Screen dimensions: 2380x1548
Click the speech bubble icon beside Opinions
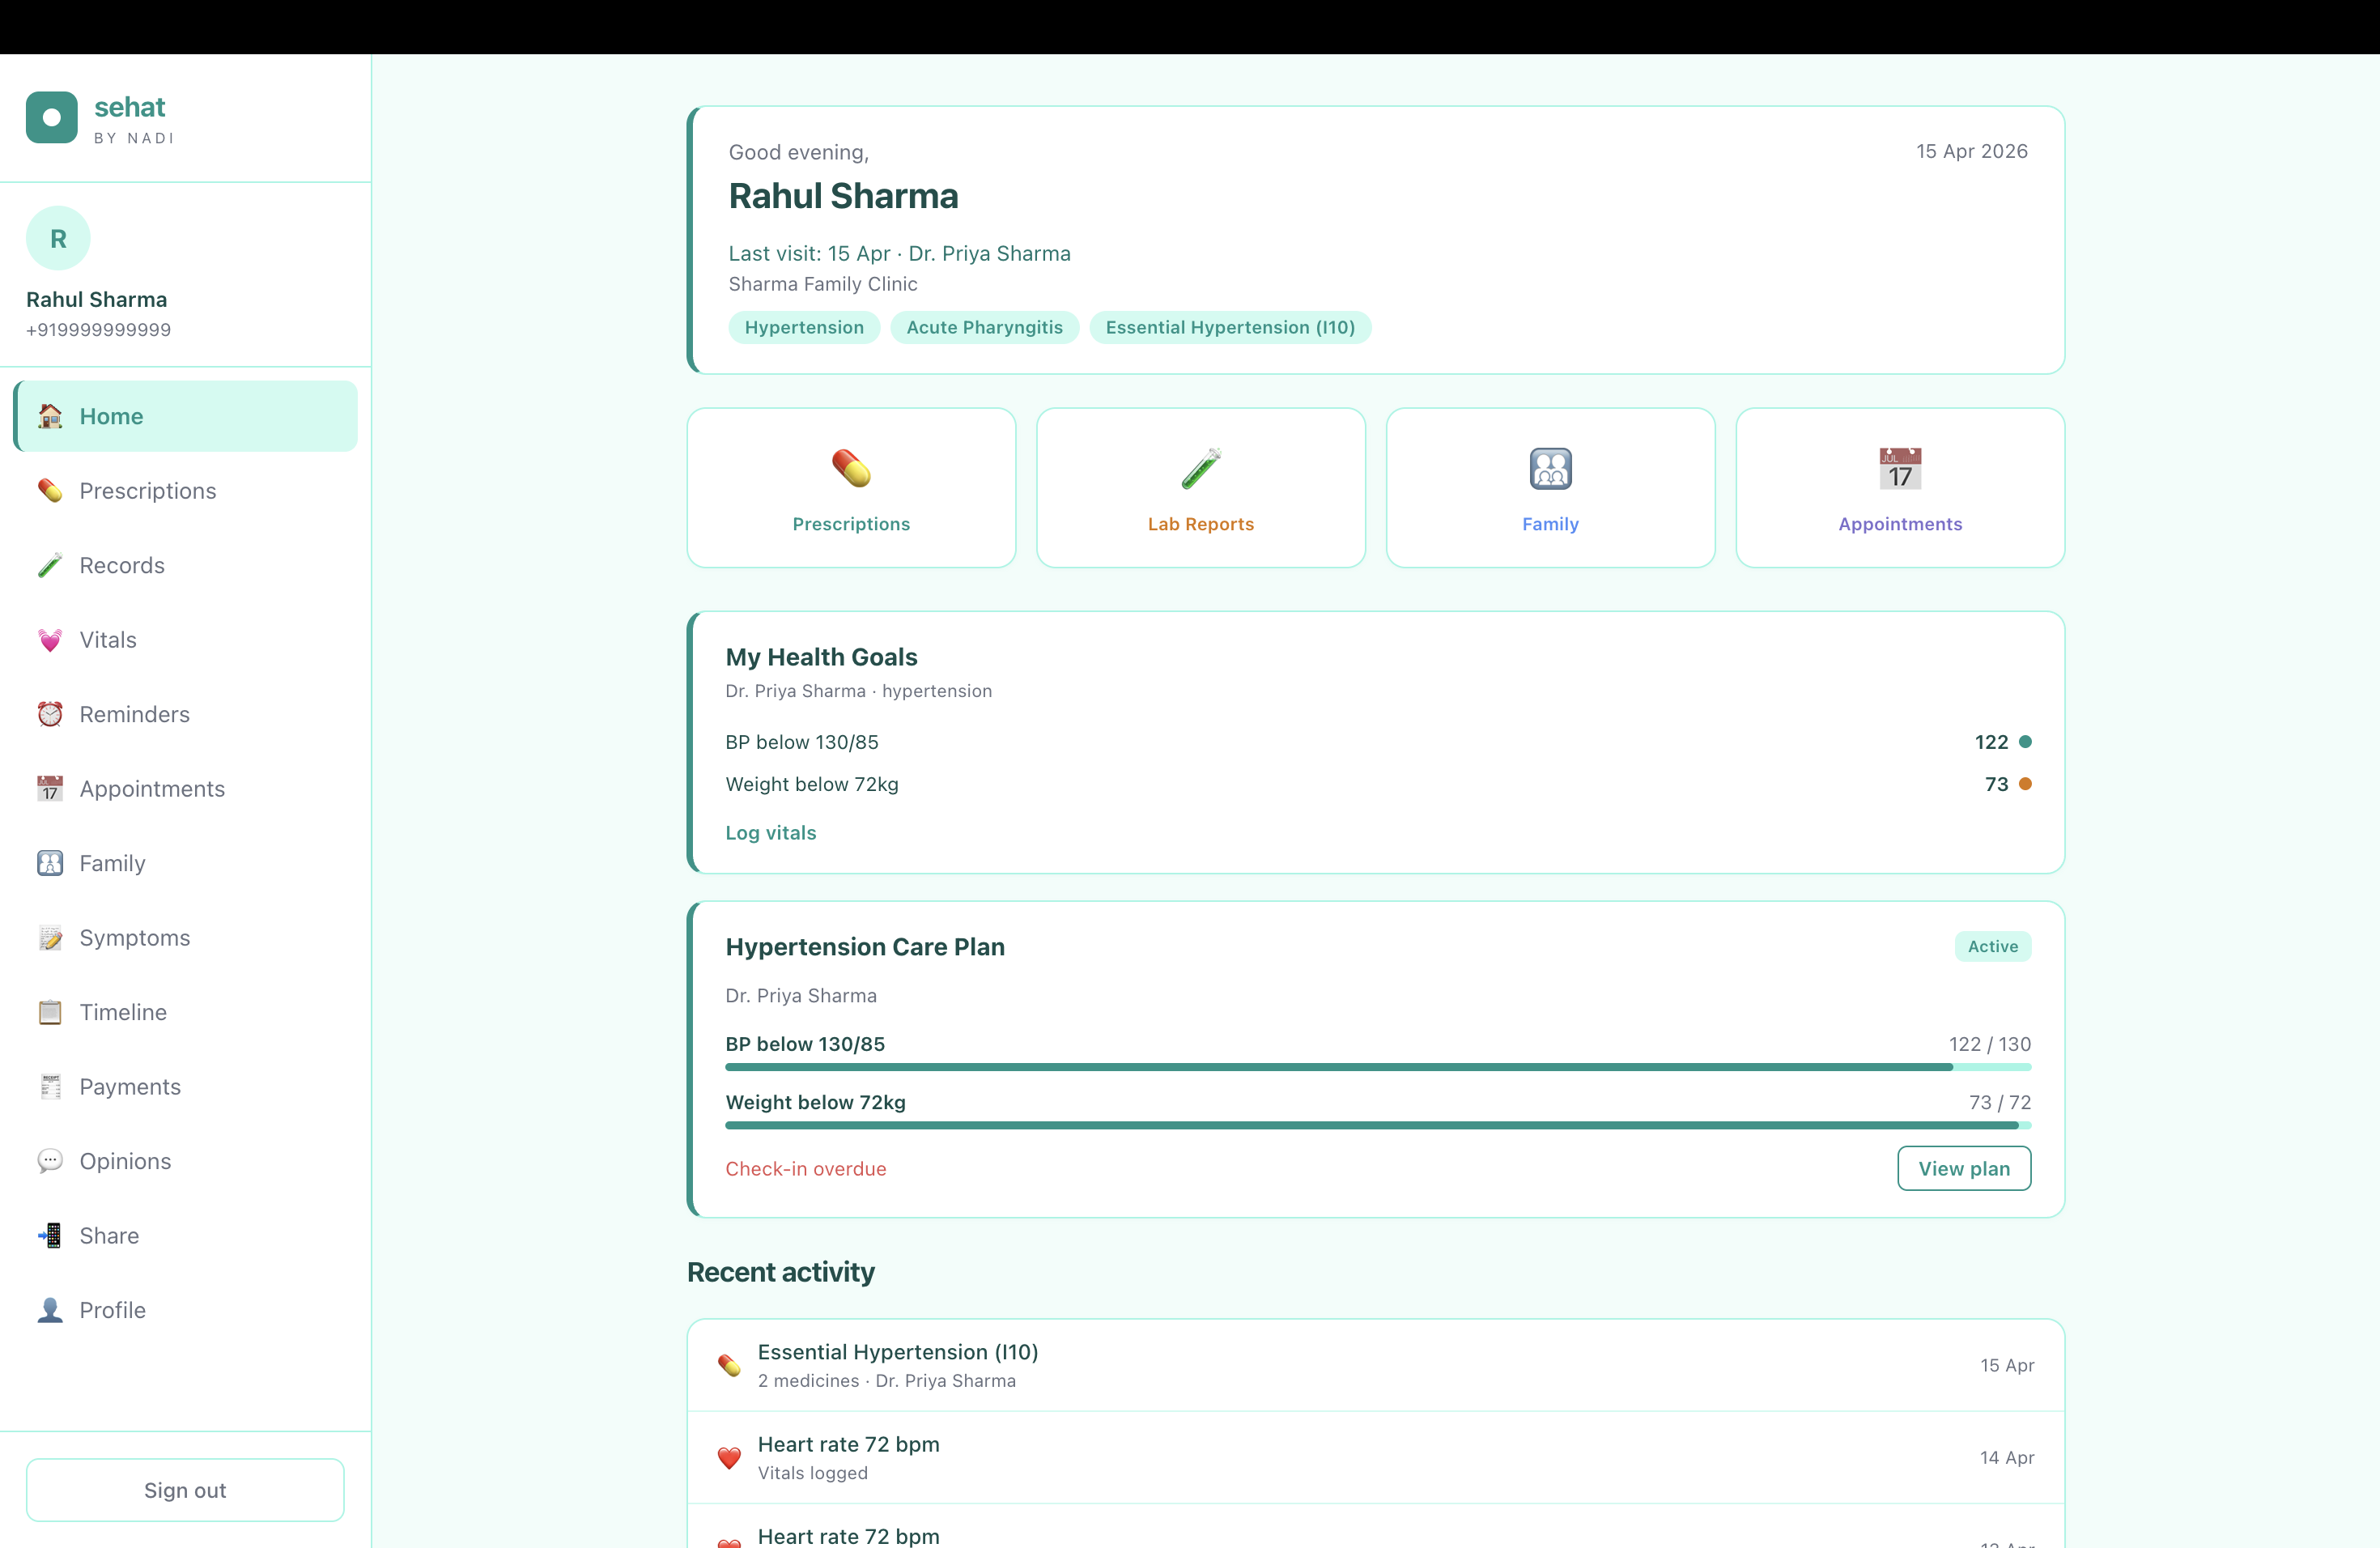(50, 1161)
